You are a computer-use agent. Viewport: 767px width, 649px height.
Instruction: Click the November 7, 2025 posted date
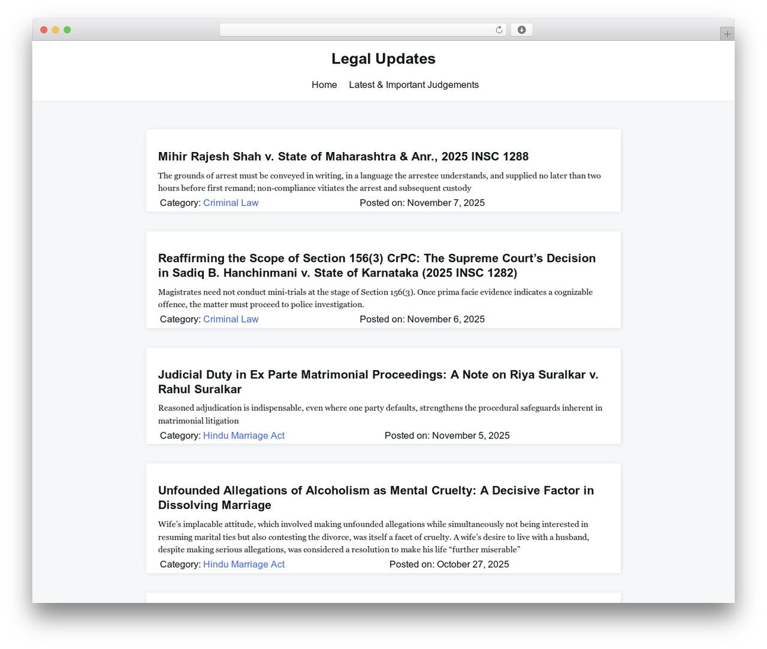click(446, 203)
